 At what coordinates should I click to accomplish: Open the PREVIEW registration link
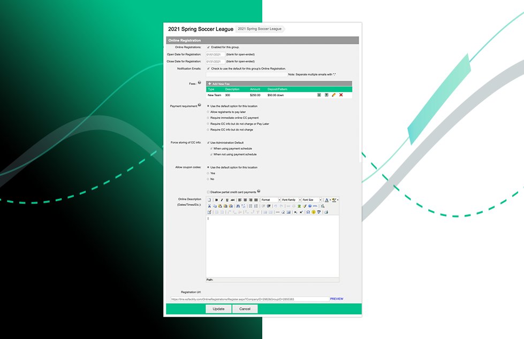337,299
